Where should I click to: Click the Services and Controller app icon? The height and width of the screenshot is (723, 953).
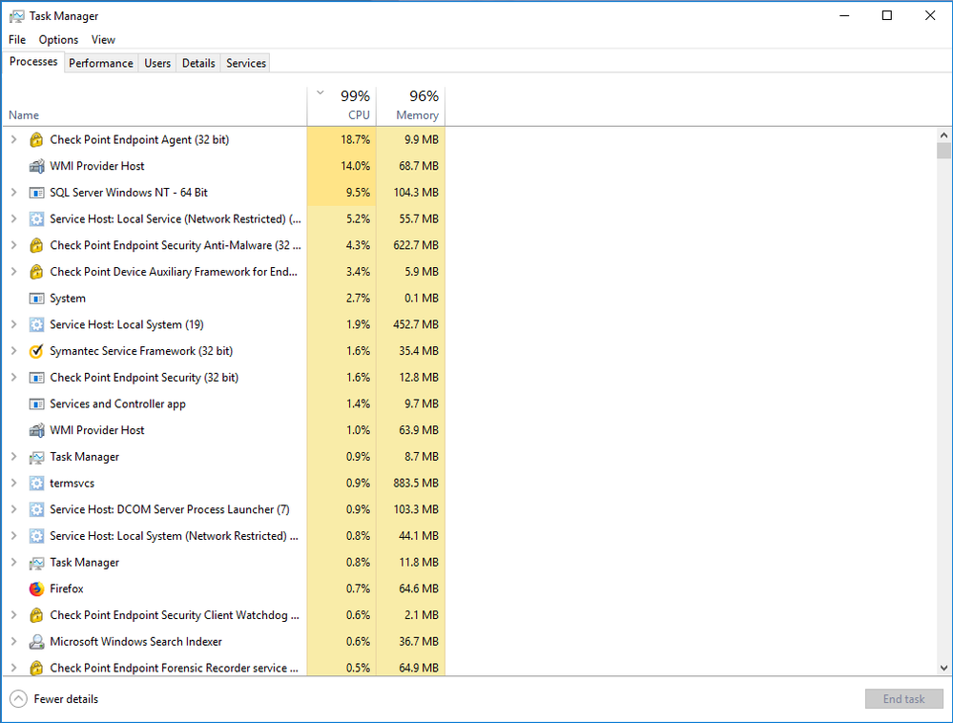point(36,404)
